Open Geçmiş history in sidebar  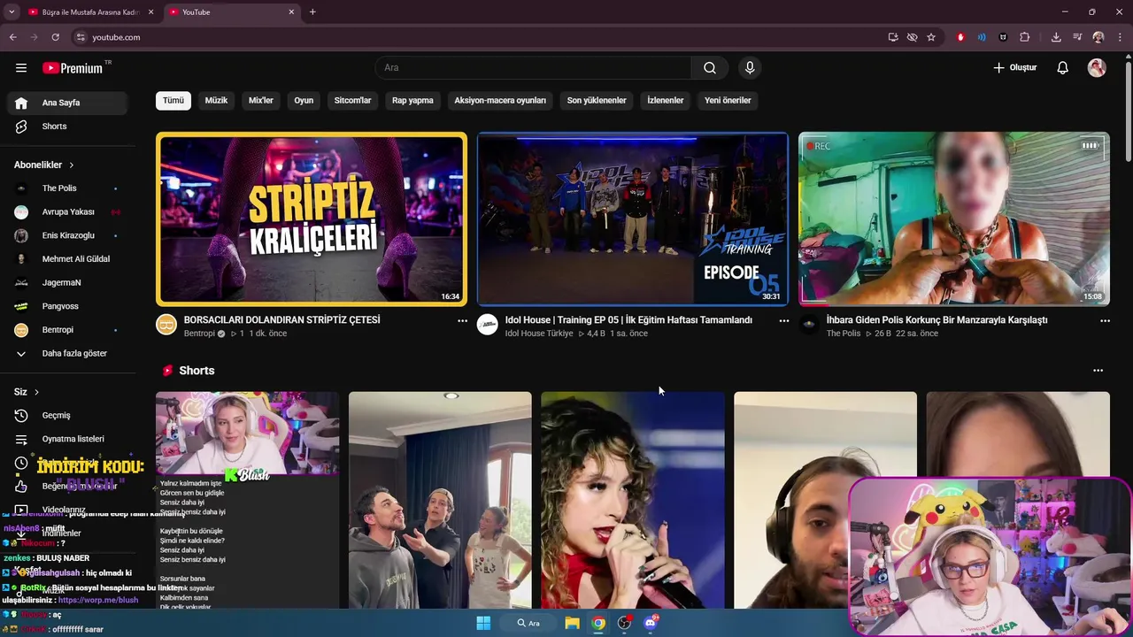click(x=67, y=415)
